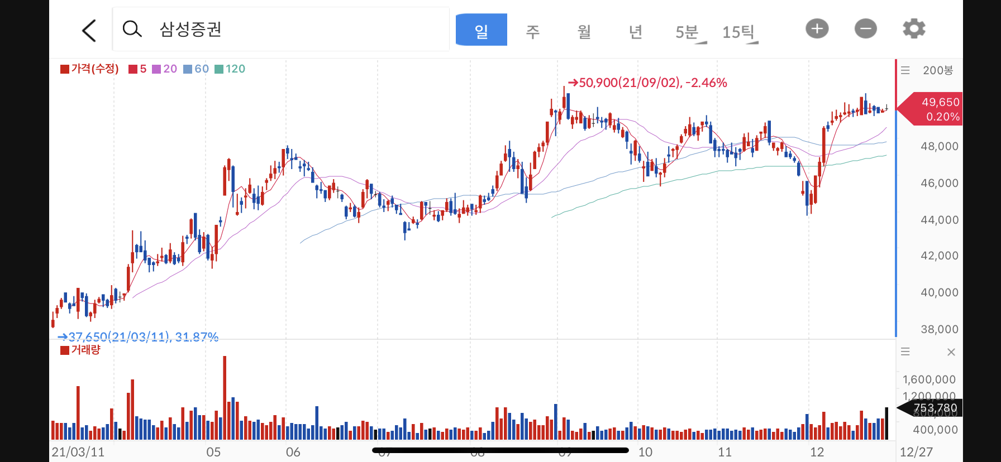Viewport: 1001px width, 462px height.
Task: Tap the 1,600,000 volume axis label
Action: (929, 379)
